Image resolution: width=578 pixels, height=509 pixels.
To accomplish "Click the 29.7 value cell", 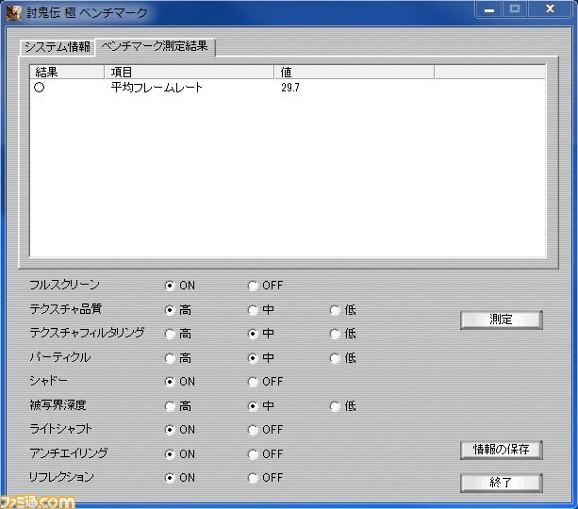I will point(290,88).
